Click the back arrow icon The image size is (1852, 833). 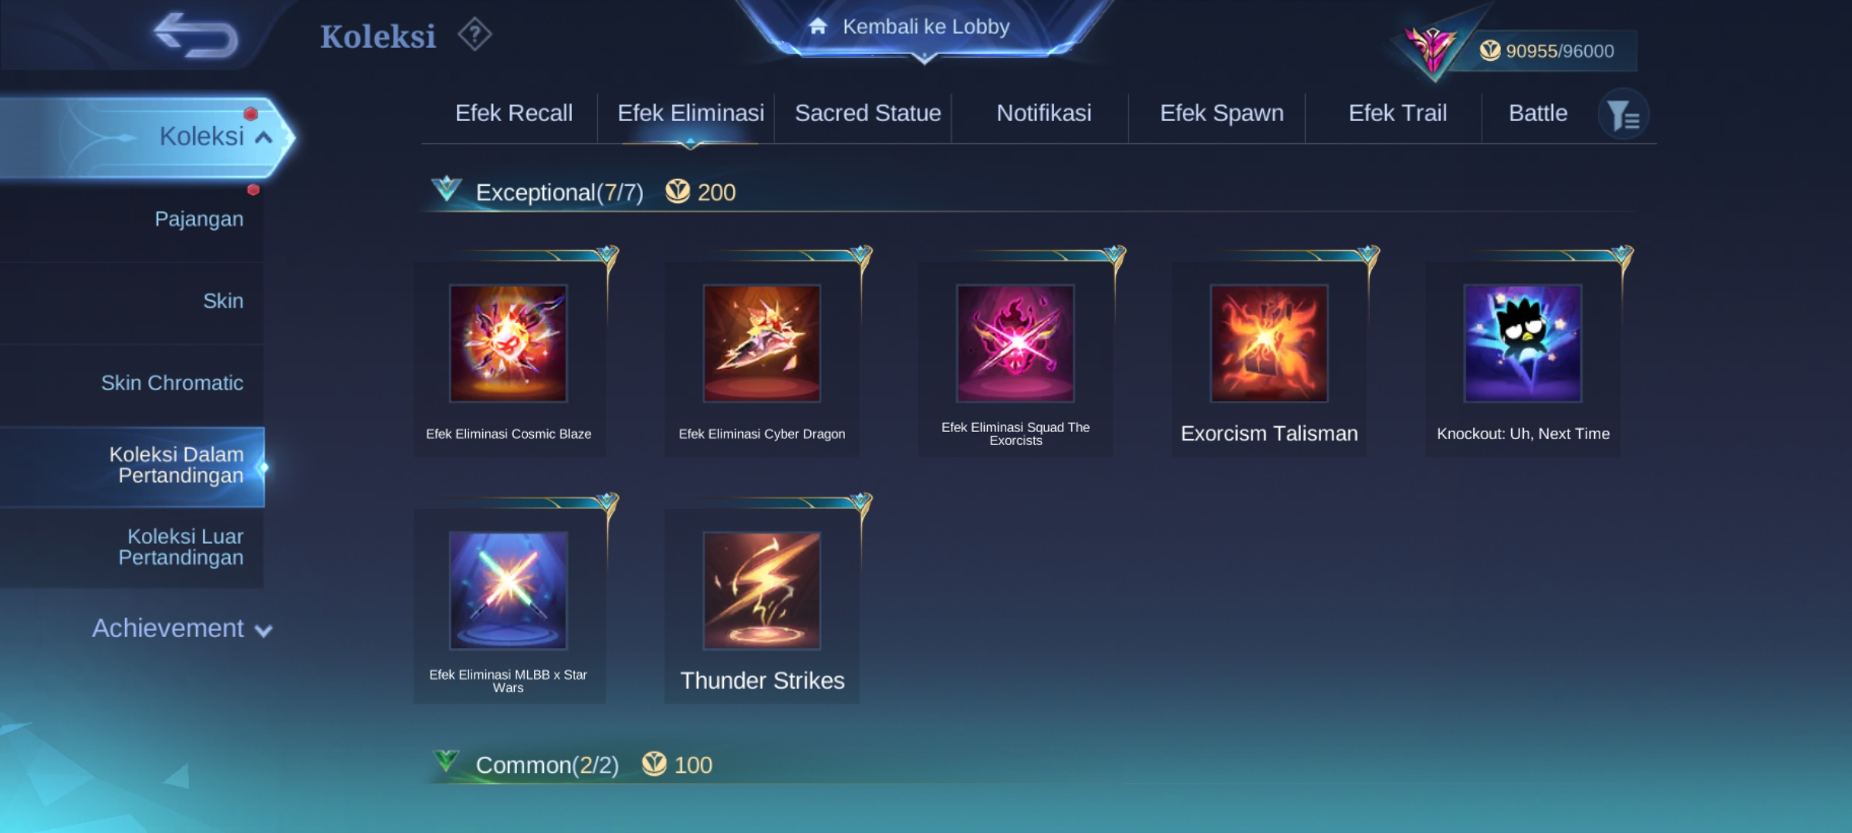click(196, 35)
